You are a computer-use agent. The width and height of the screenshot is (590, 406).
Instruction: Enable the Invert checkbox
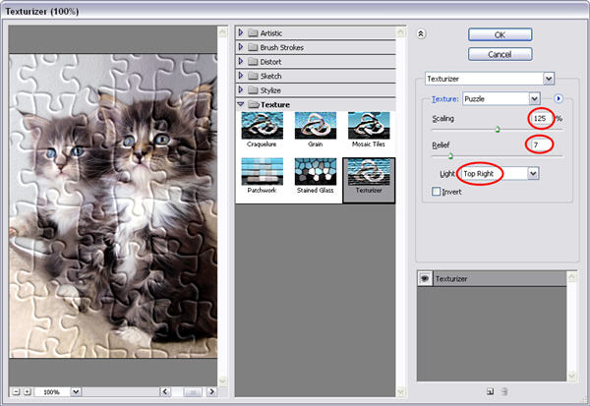(438, 192)
